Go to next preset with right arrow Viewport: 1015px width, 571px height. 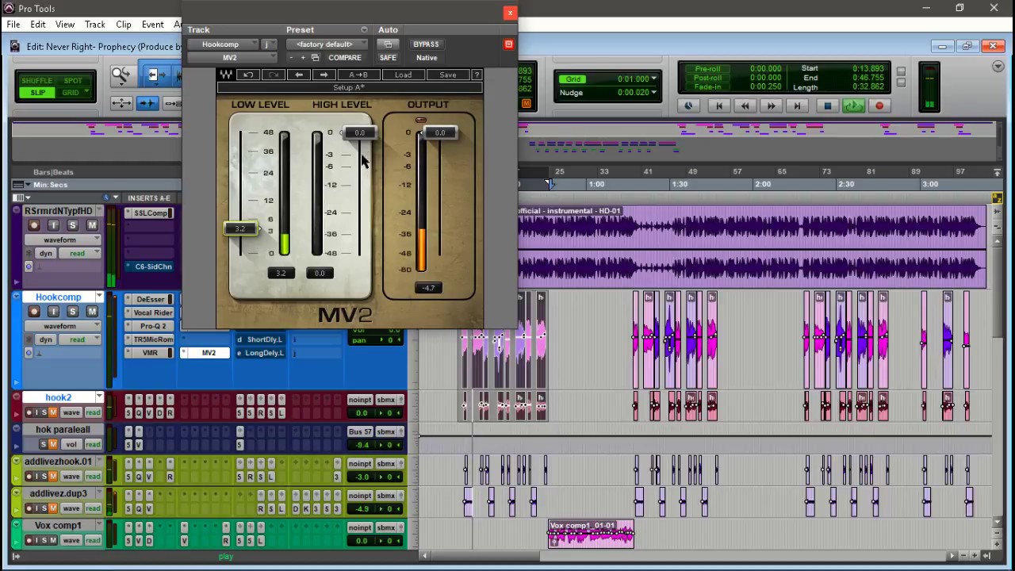(x=324, y=75)
